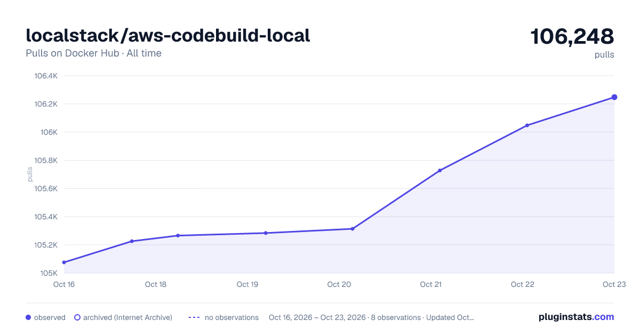Image resolution: width=640 pixels, height=336 pixels.
Task: Click the 105.2K y-axis label
Action: pyautogui.click(x=46, y=245)
